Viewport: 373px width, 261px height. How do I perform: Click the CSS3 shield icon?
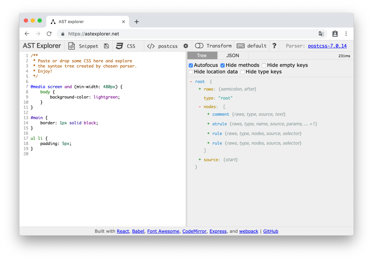point(119,46)
